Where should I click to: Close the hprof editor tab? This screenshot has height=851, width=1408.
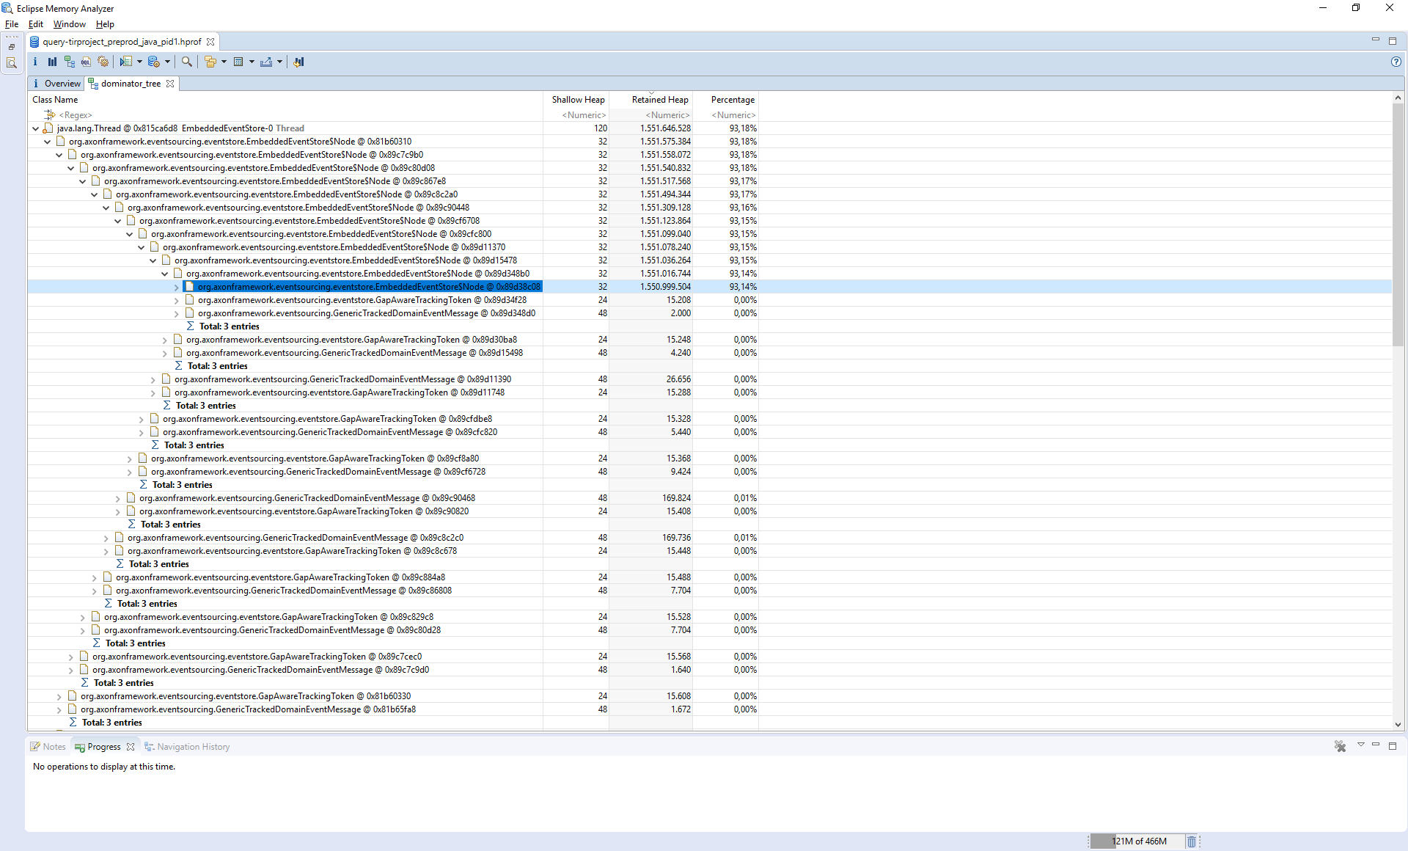[x=210, y=42]
